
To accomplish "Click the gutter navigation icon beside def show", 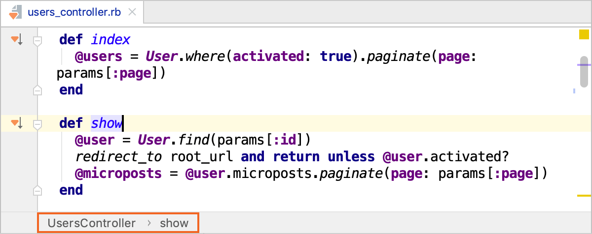I will pyautogui.click(x=17, y=122).
